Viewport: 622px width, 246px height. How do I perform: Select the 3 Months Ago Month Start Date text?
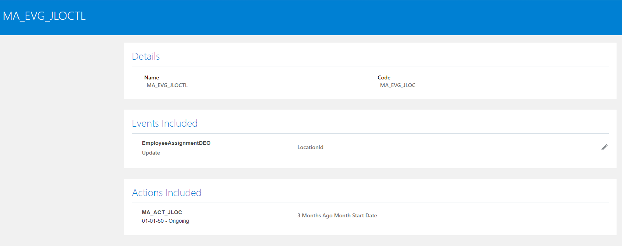(337, 215)
